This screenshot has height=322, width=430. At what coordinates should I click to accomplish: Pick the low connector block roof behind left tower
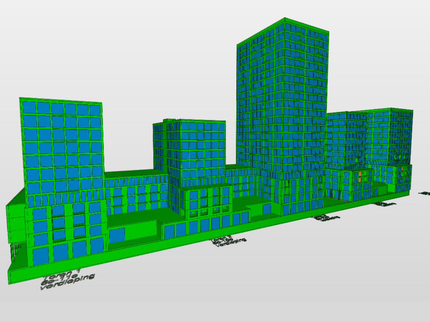coord(136,174)
